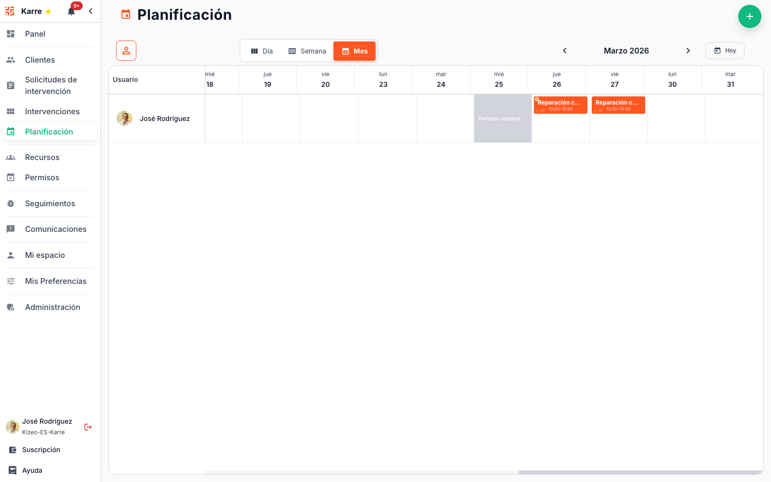Viewport: 771px width, 482px height.
Task: Click the green plus button to create an event
Action: click(750, 16)
